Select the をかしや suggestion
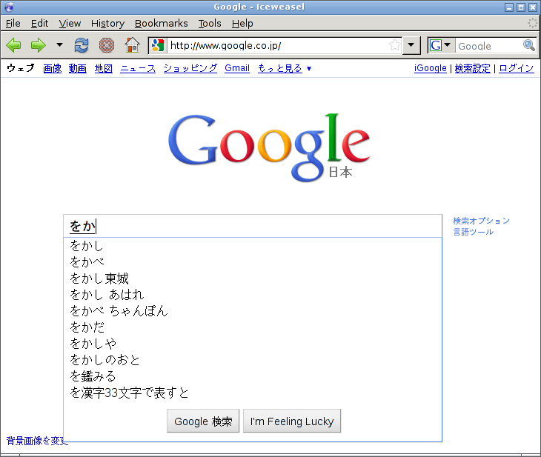Screen dimensions: 541x457 coord(253,343)
